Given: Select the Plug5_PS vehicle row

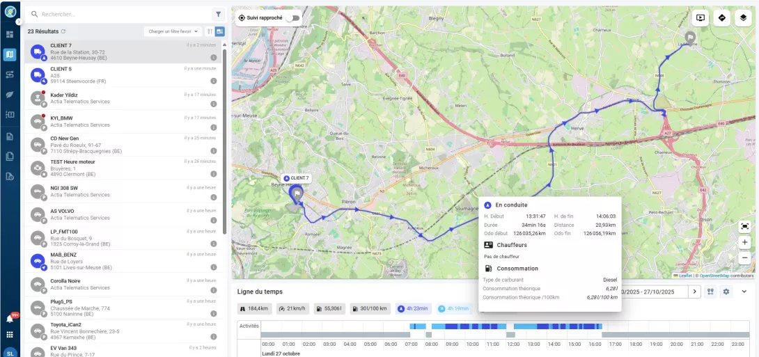Looking at the screenshot, I should 123,308.
